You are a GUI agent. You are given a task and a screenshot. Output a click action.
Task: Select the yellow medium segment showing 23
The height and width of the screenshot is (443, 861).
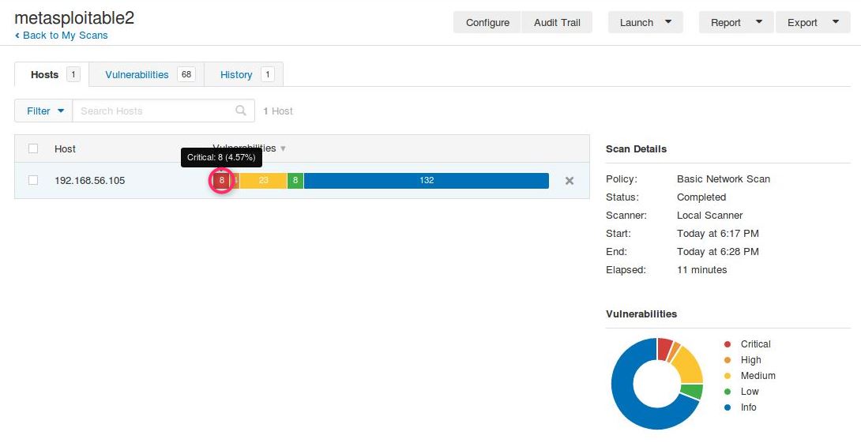coord(263,180)
